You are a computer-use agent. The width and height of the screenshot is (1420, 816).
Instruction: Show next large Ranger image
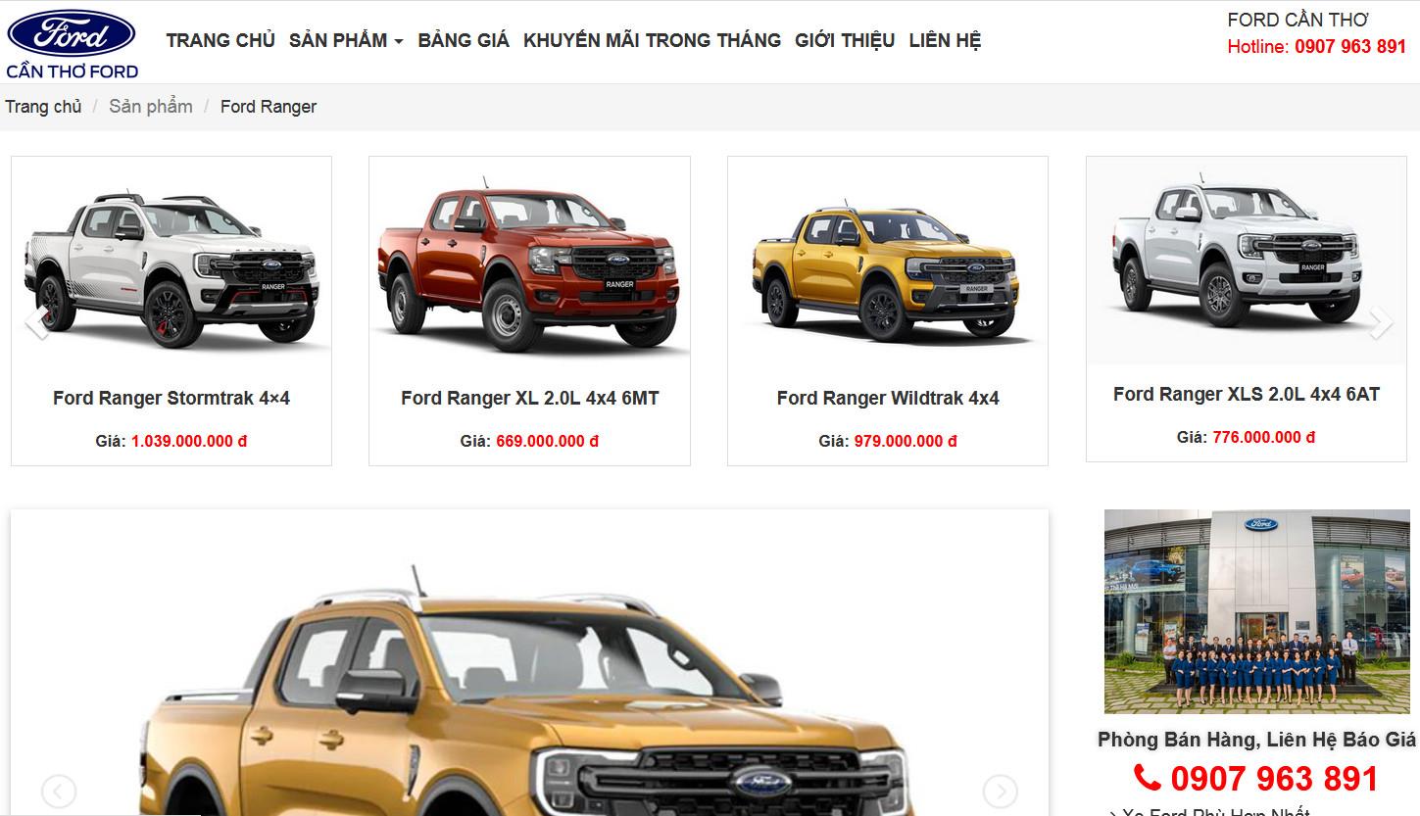[x=1000, y=791]
